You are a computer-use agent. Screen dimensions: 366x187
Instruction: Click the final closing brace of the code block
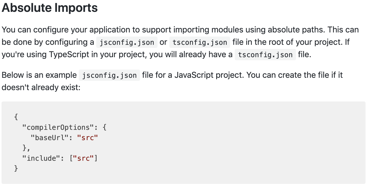[16, 168]
